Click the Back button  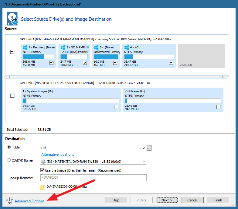(x=141, y=200)
